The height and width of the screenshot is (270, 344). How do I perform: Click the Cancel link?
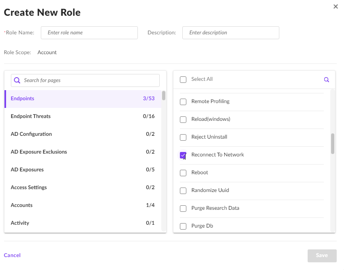tap(12, 255)
